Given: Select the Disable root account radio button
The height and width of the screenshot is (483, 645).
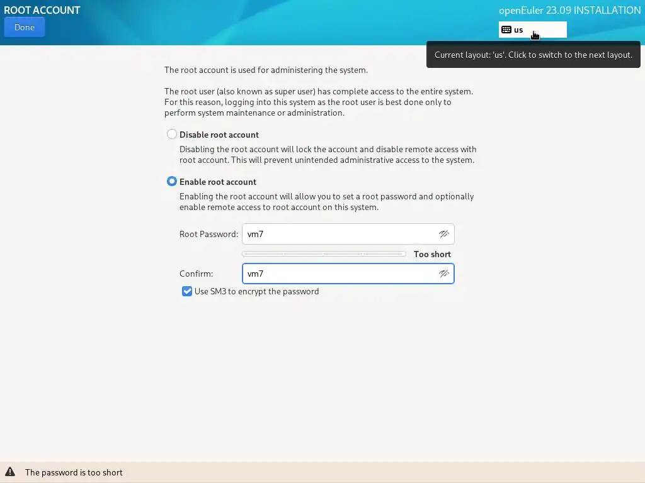Looking at the screenshot, I should [x=172, y=135].
